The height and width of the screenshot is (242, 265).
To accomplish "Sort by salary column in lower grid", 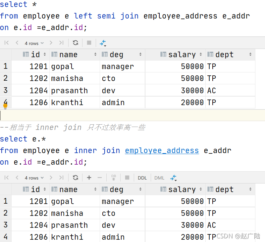I will pos(201,189).
